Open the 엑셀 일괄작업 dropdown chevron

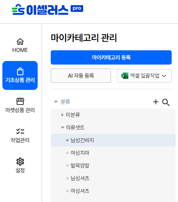[164, 76]
